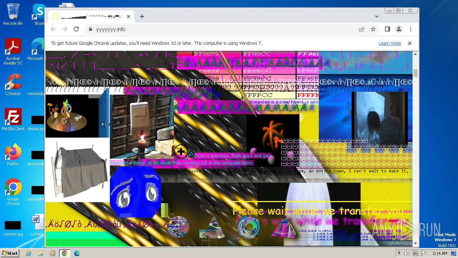Open Acrobat Reader DC desktop icon

coord(13,52)
